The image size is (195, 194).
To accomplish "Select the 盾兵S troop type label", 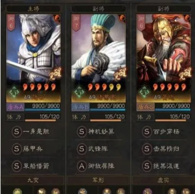I will [x=146, y=107].
